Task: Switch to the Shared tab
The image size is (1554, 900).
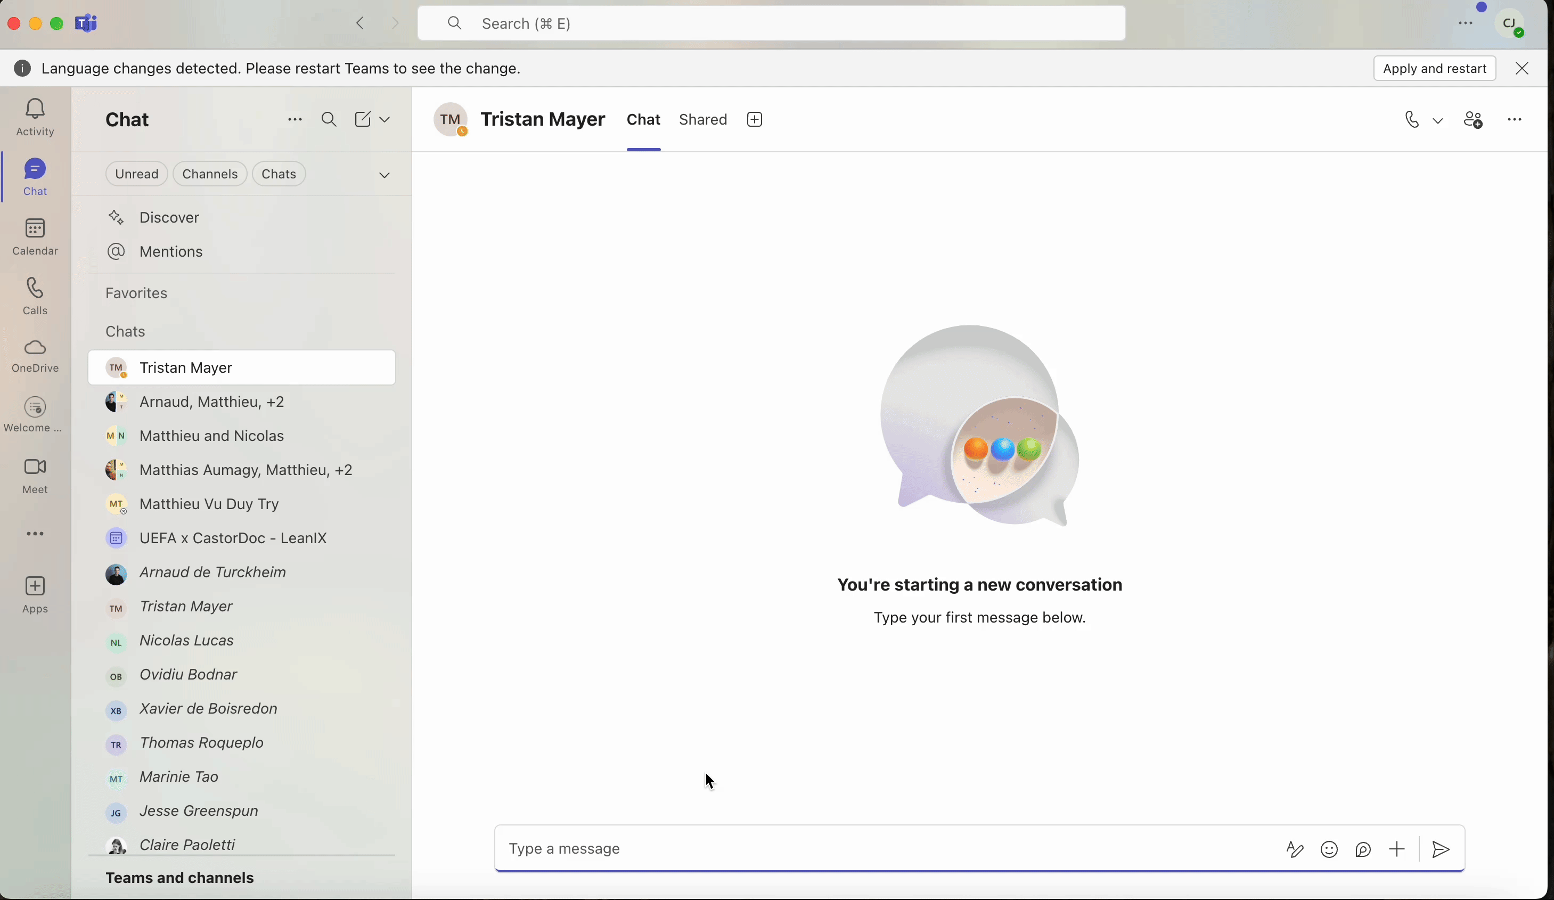Action: 702,120
